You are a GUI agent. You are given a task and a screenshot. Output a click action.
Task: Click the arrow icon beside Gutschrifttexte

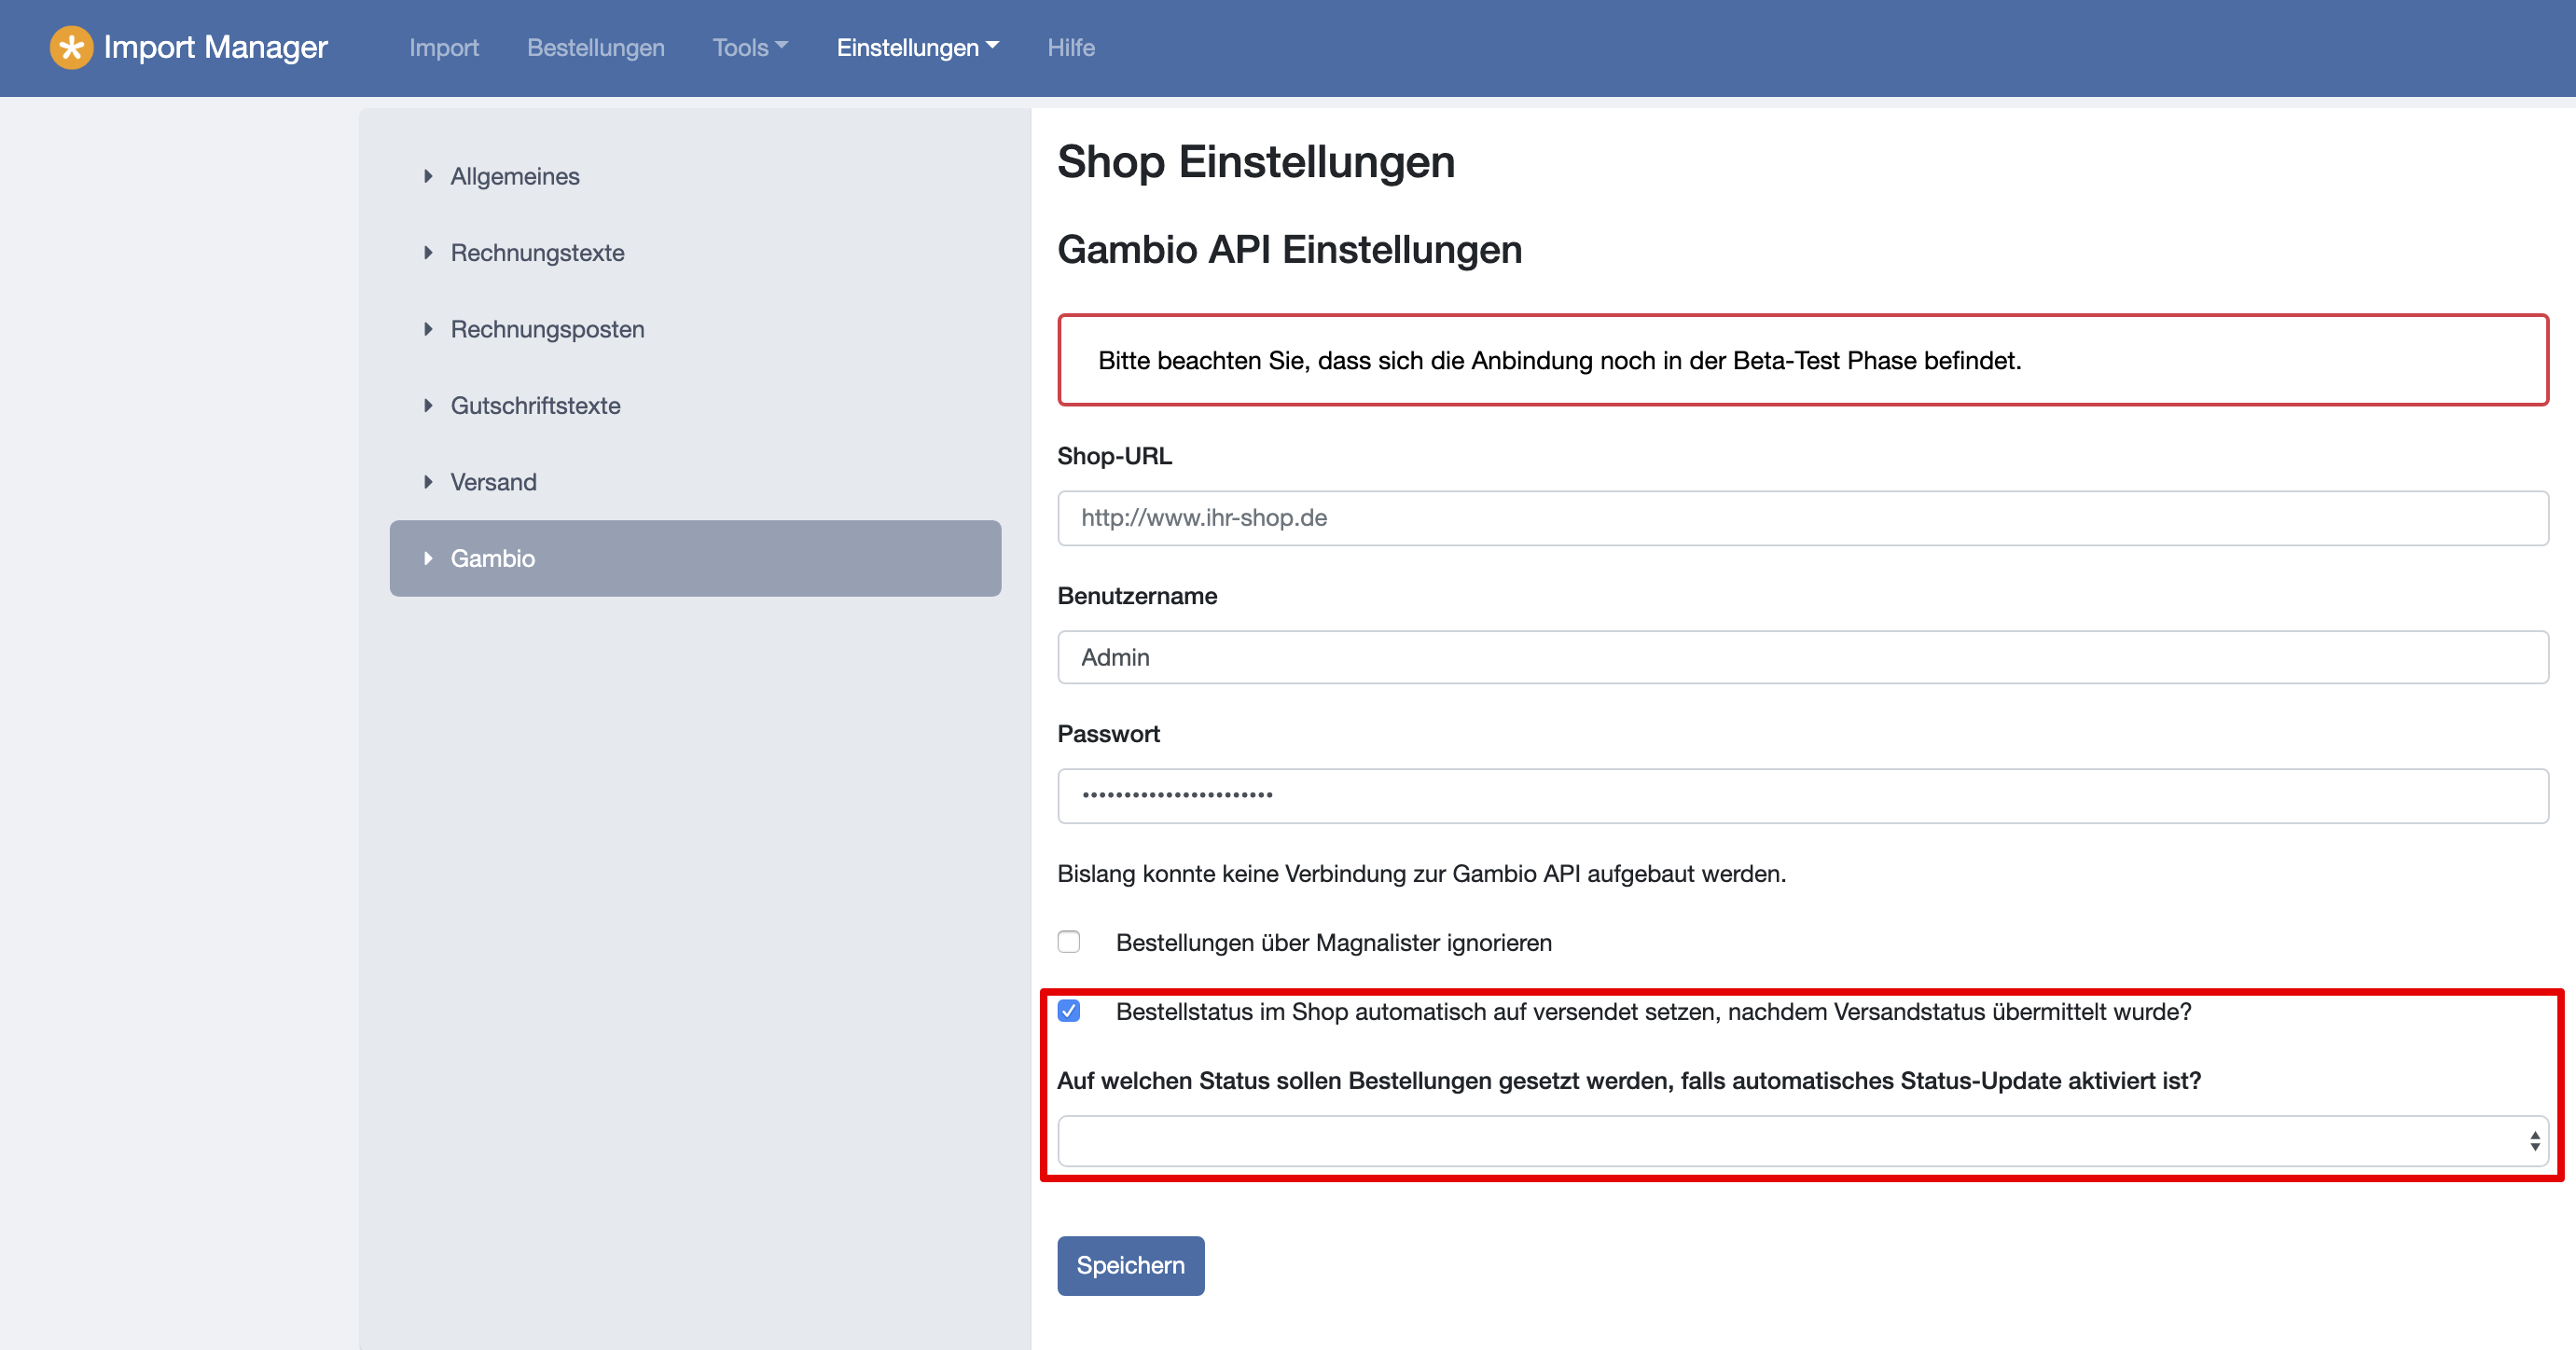pos(428,406)
